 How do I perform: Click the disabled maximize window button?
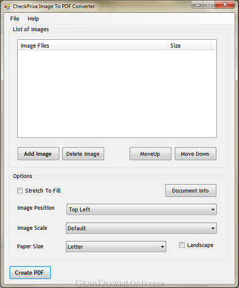(x=209, y=5)
